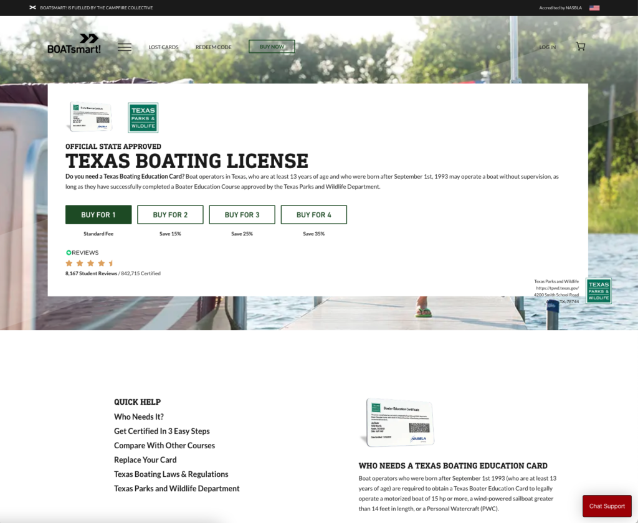638x523 pixels.
Task: Click the US flag icon
Action: point(594,8)
